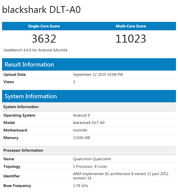Select 'Geekbench 4.4.0 for Android AArch64' text

(35, 50)
